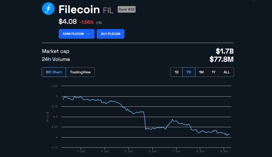The height and width of the screenshot is (157, 272).
Task: Click the 3. Jun chart date marker
Action: coord(81,151)
